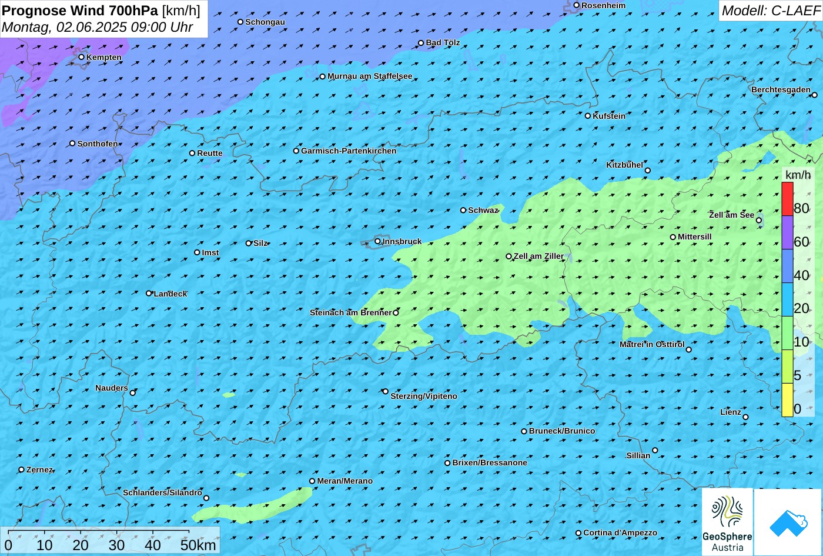Click the "Modell: C-LAEF" label

point(770,11)
